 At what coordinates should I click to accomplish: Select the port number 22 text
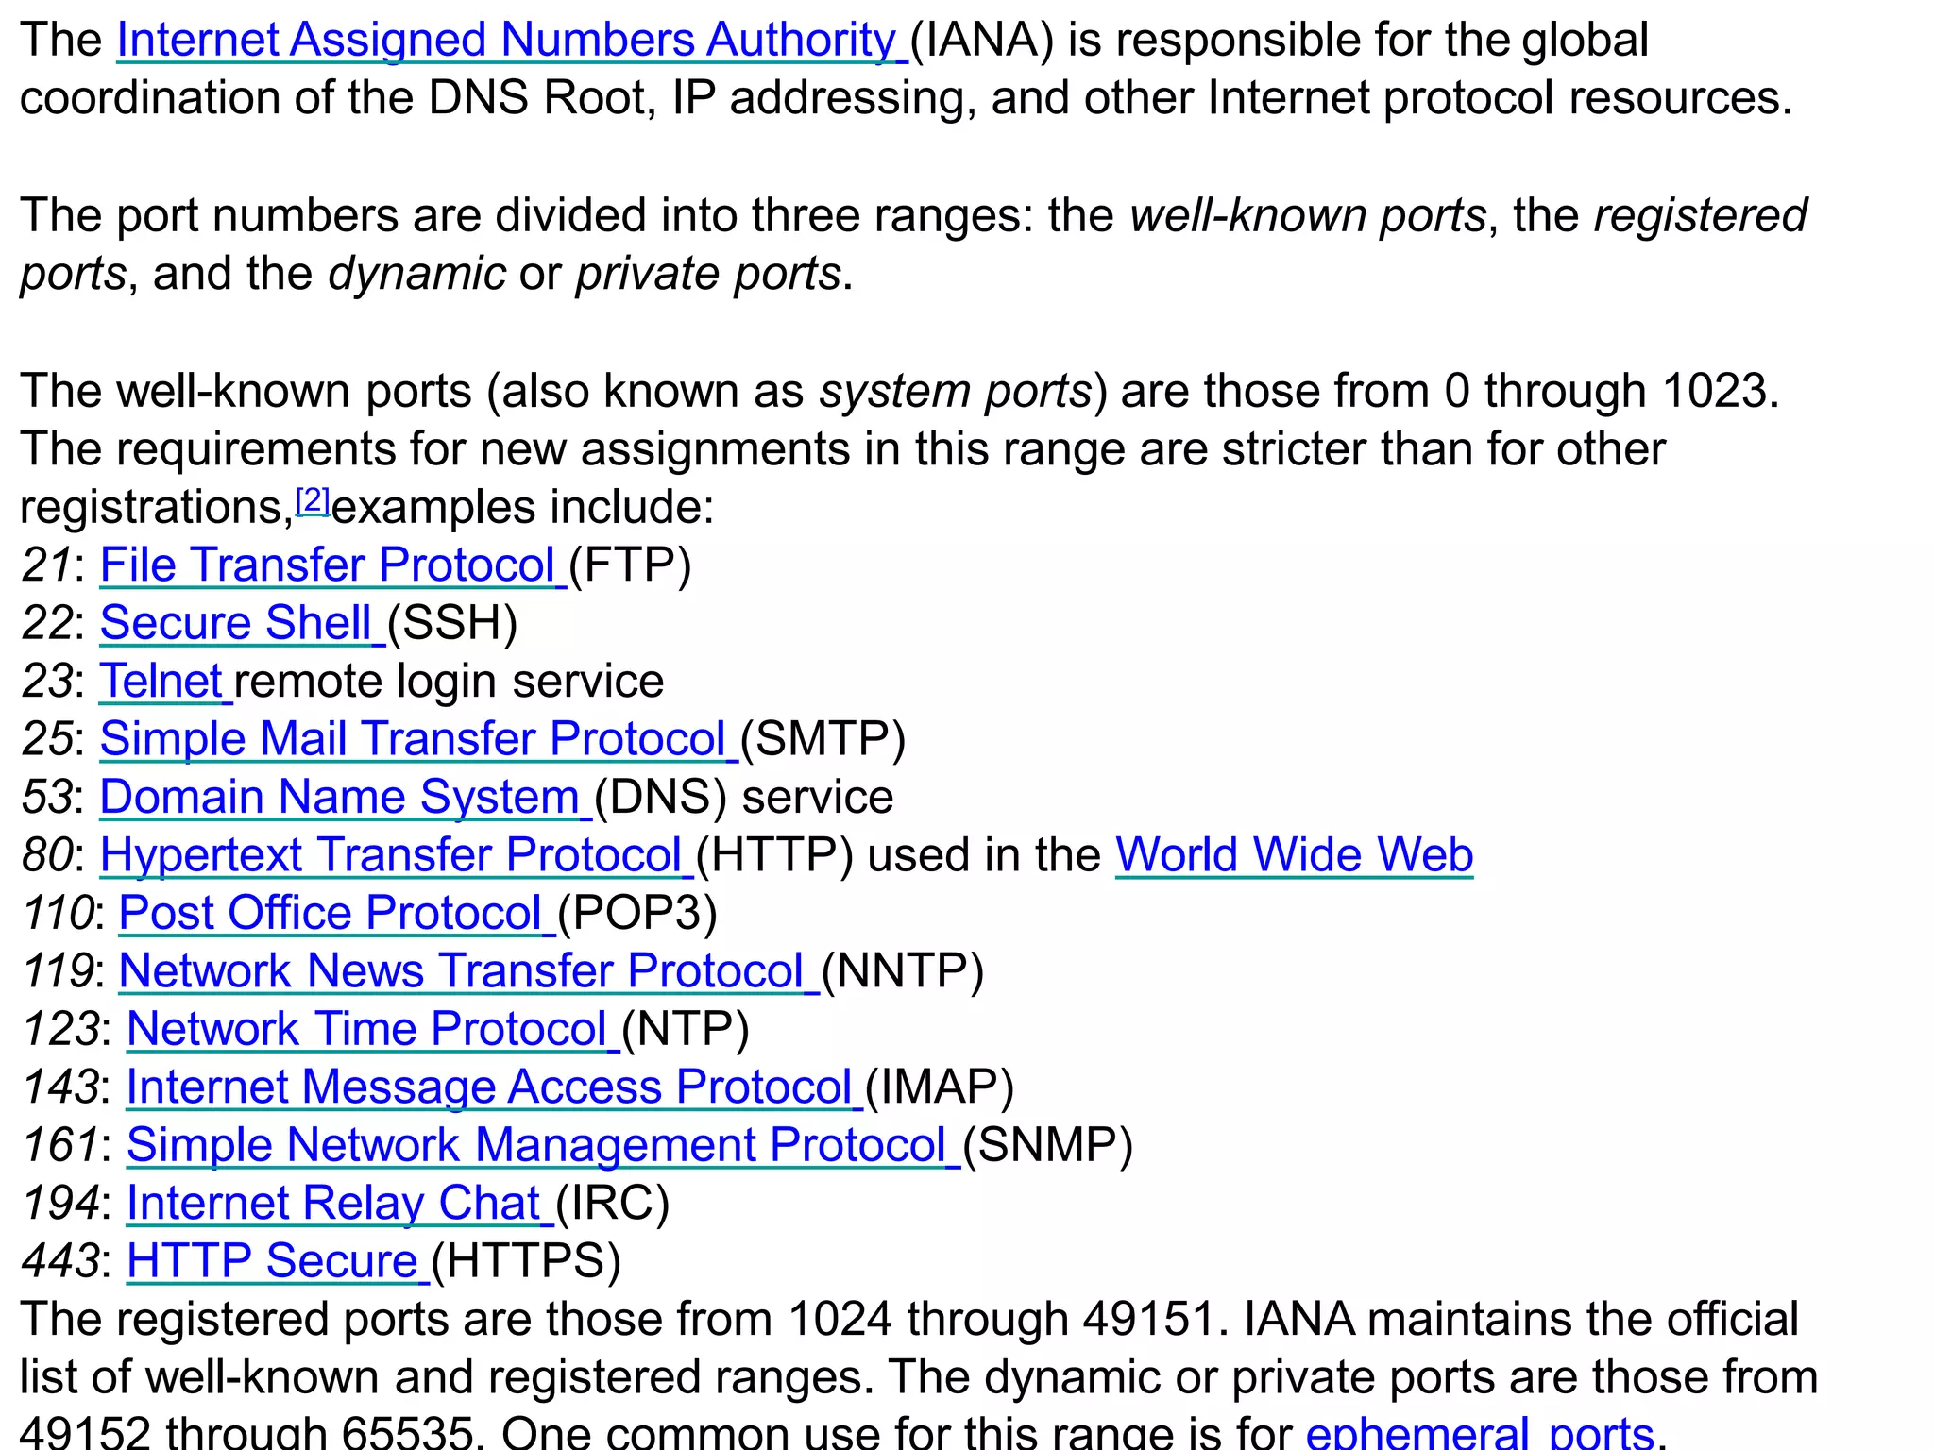46,623
